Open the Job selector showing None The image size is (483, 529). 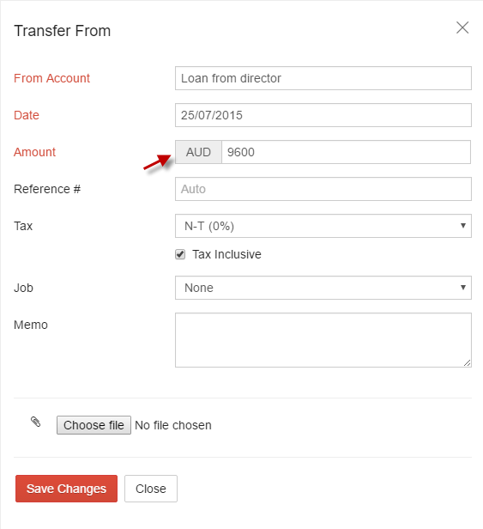pos(323,288)
